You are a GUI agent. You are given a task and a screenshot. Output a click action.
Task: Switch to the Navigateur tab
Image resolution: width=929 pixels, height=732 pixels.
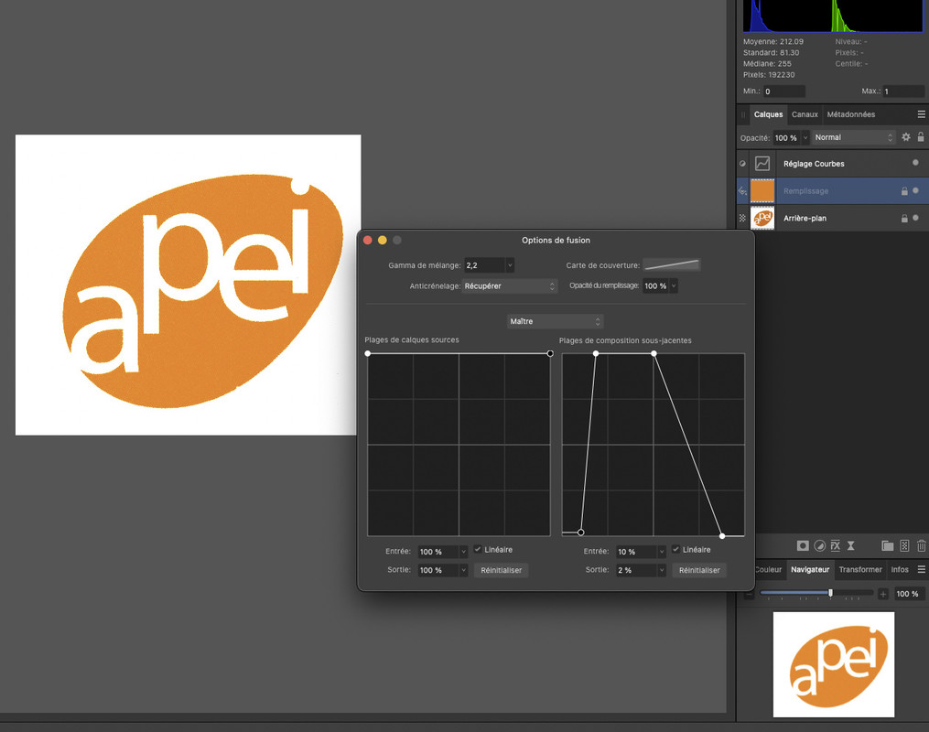(810, 569)
